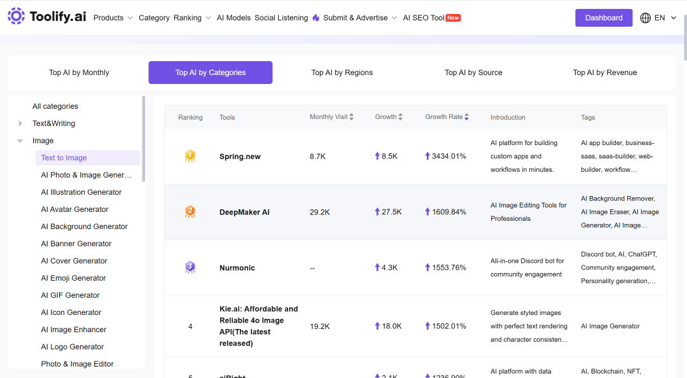This screenshot has width=687, height=378.
Task: Click the growth arrow next to 18.0K
Action: click(377, 326)
